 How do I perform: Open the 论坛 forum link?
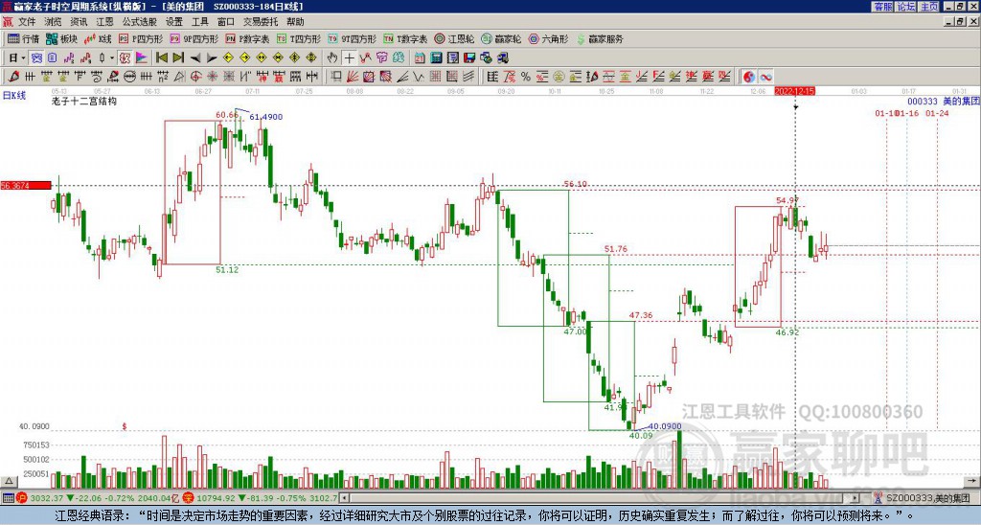tap(905, 7)
